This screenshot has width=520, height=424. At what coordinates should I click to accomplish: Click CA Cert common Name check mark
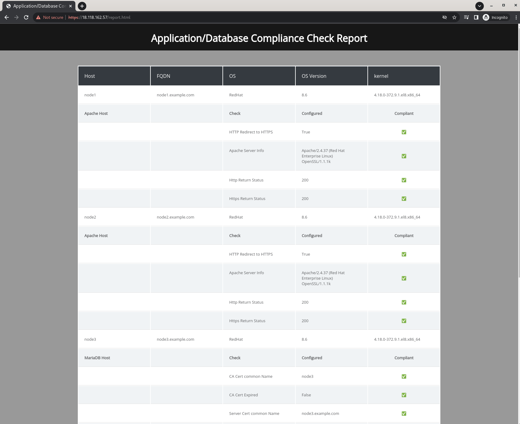pyautogui.click(x=404, y=376)
